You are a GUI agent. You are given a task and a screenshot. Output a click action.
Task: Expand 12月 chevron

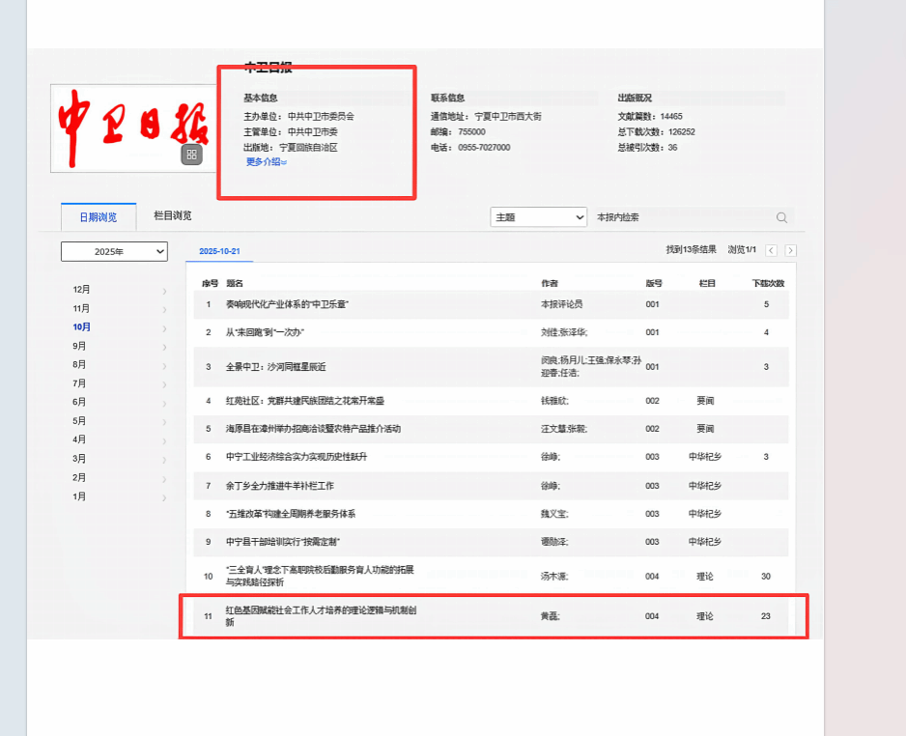164,291
